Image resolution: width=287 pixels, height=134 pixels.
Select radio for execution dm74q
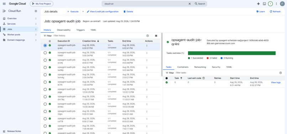(45, 97)
